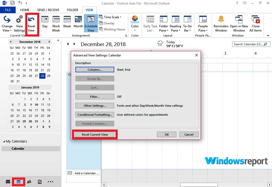Switch to Month arrangement

(x=78, y=22)
